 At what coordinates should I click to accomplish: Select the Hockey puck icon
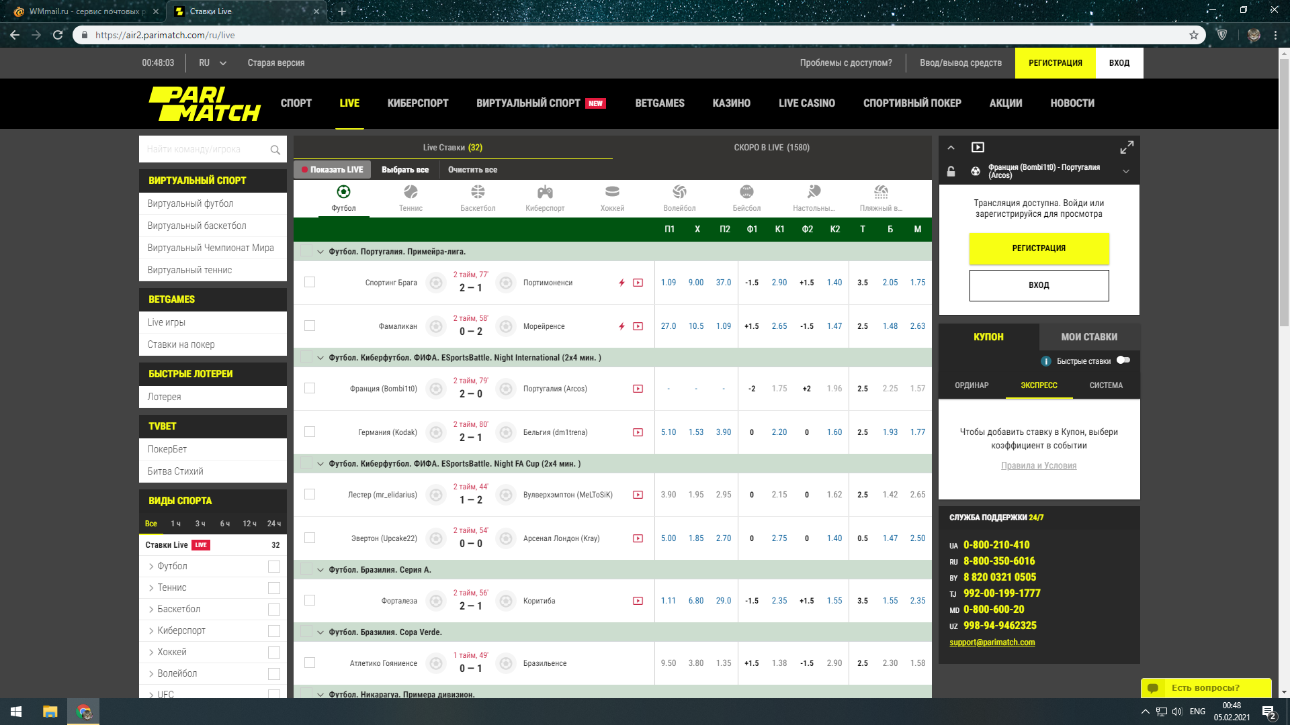(612, 193)
